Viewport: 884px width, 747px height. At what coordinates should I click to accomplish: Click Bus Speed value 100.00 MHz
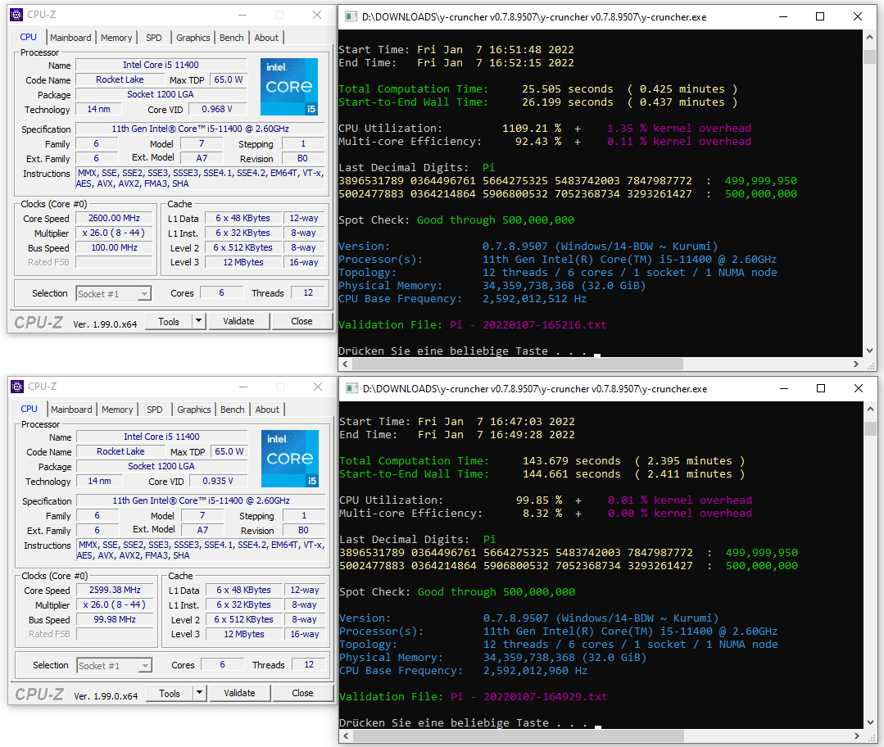click(114, 247)
